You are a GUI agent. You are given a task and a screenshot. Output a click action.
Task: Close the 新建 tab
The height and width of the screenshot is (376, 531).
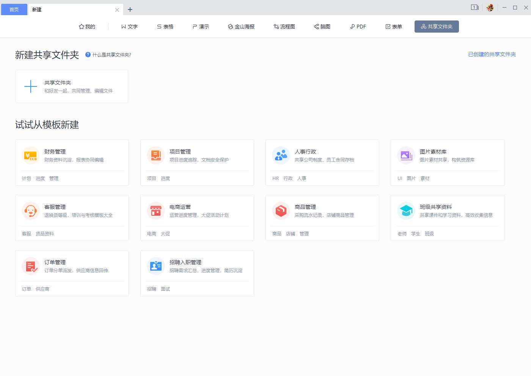117,10
